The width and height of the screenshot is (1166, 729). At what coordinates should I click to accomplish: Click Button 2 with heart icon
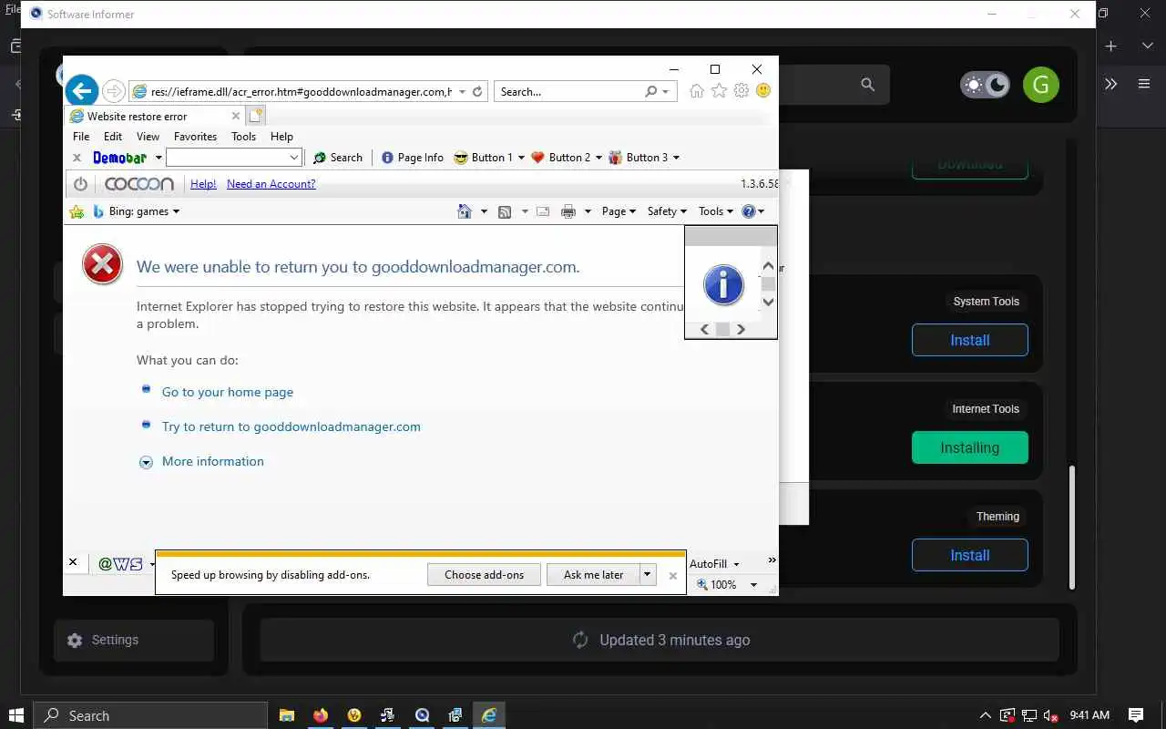(x=560, y=158)
